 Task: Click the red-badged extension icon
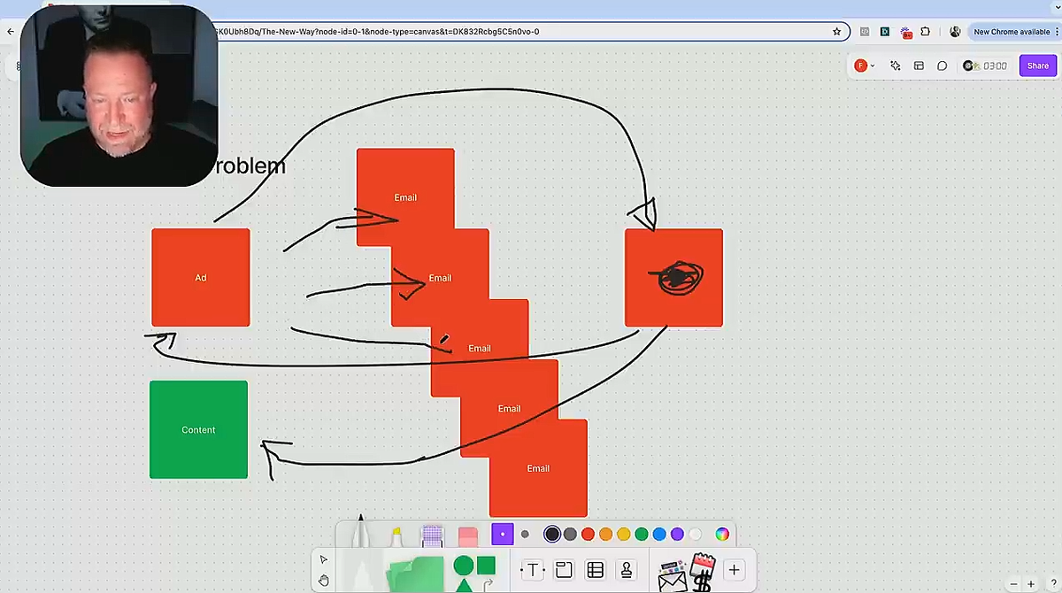pyautogui.click(x=906, y=31)
